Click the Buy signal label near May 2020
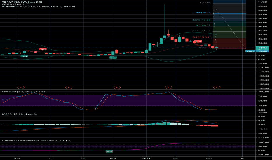Screen dimensions: 272x160 click(24, 56)
